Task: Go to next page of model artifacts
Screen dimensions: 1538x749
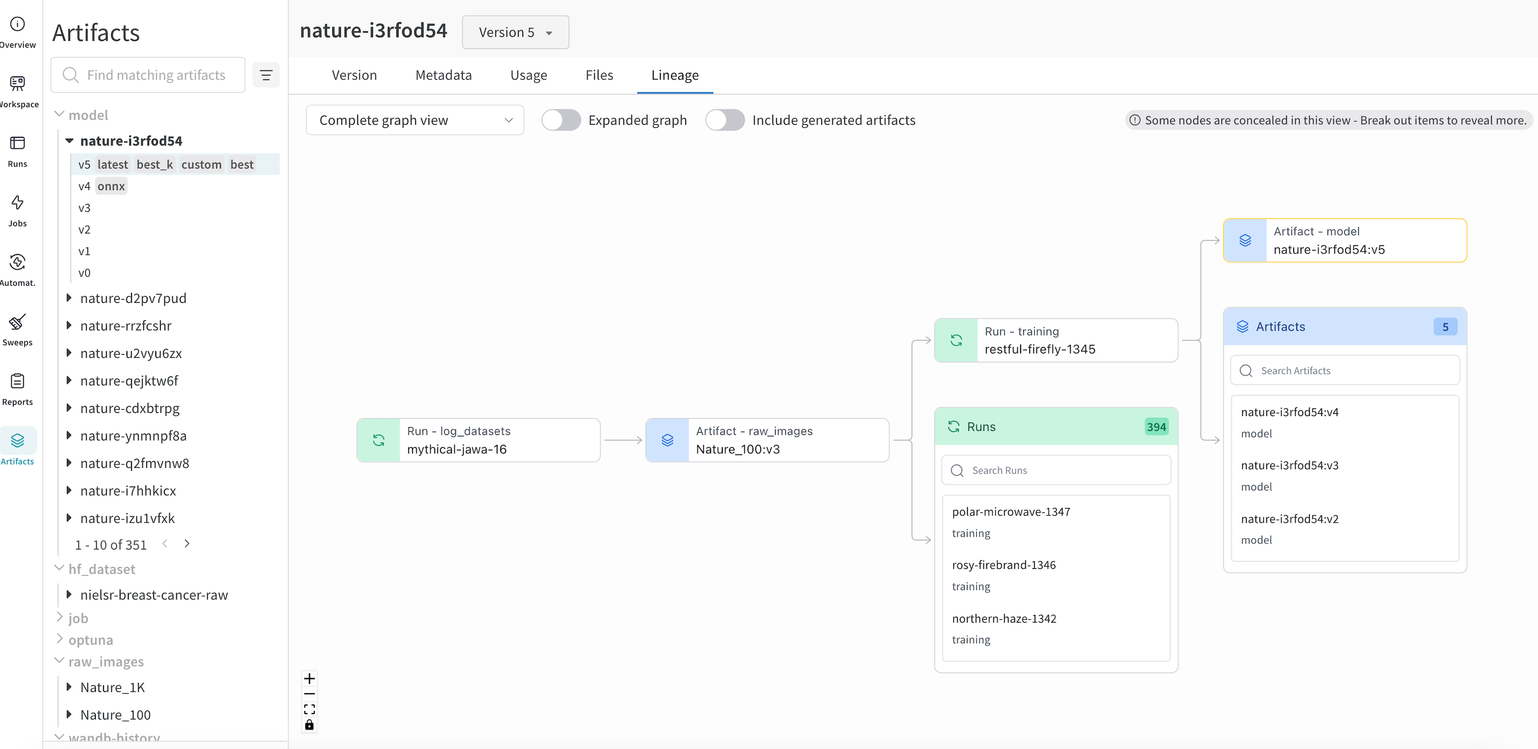Action: coord(187,543)
